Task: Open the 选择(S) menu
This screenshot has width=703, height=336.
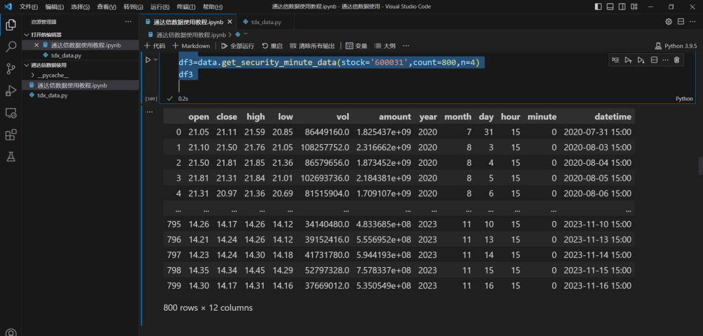Action: click(80, 6)
